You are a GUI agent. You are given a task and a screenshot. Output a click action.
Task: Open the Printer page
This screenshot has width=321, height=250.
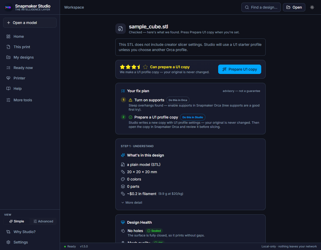tap(30, 78)
